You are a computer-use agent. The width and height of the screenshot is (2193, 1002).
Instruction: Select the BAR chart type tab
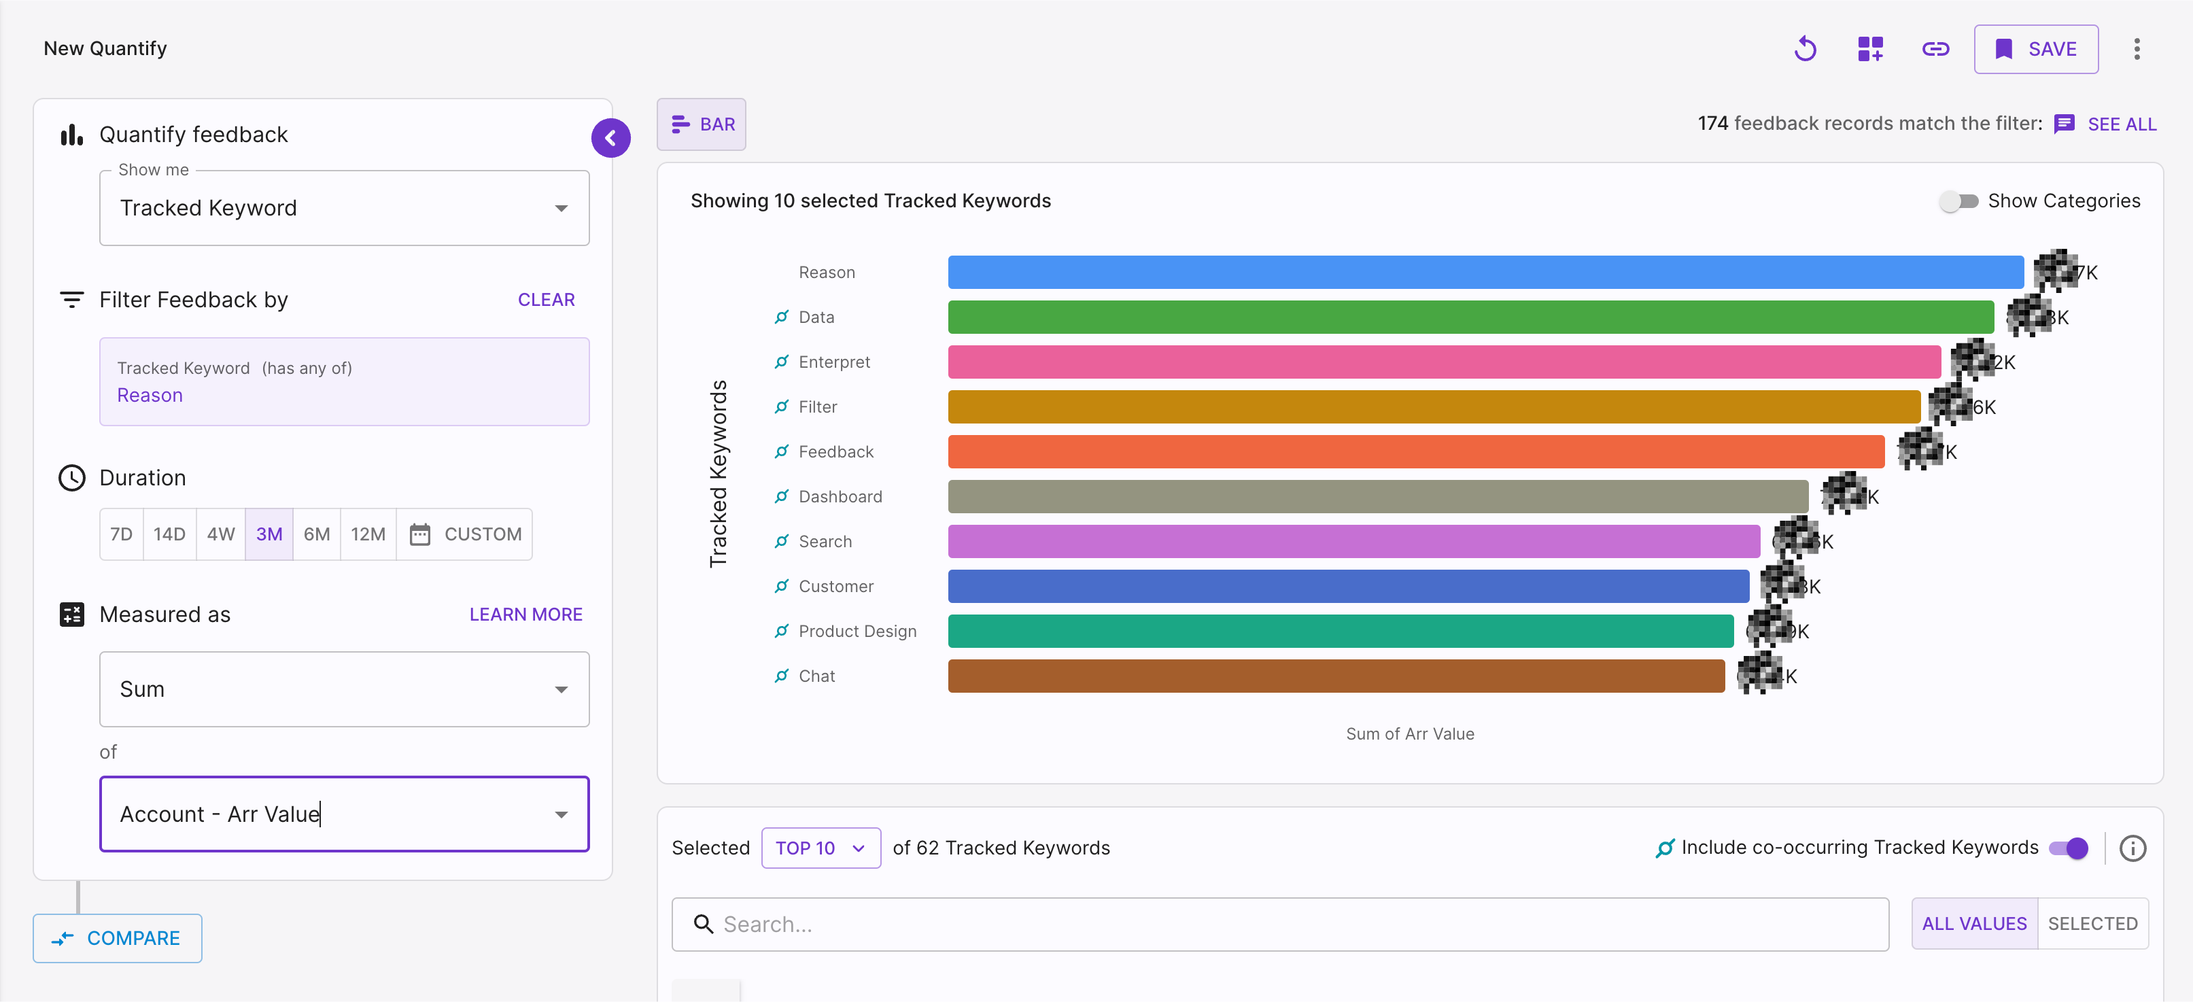point(702,124)
